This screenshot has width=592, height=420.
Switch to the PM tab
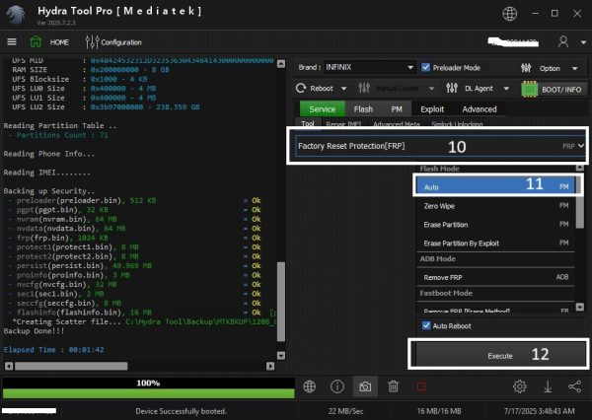point(397,109)
